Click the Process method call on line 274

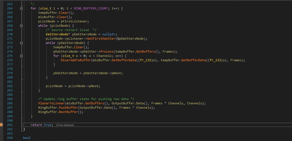(107, 51)
